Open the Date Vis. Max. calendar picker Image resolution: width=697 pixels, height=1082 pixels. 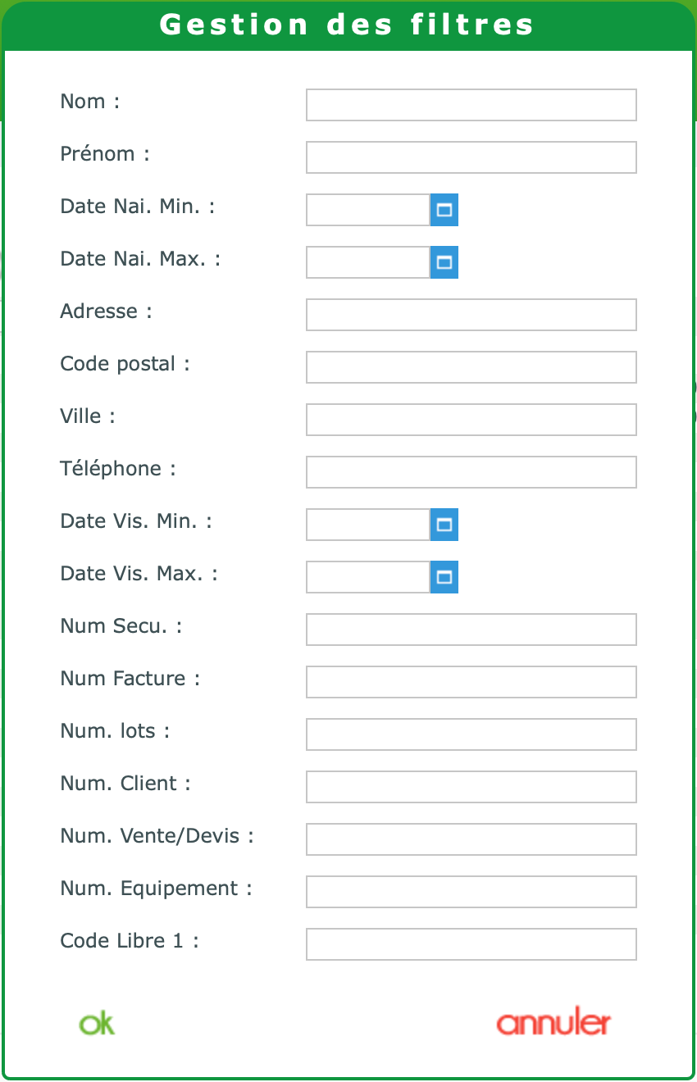[444, 577]
